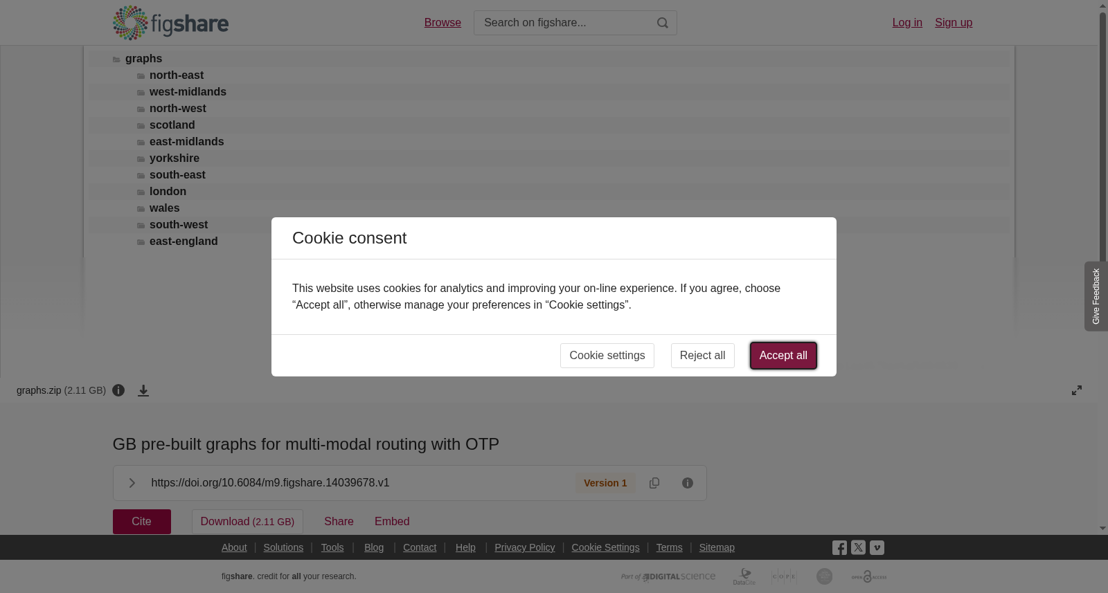Click the figshare logo
This screenshot has height=593, width=1108.
(170, 23)
